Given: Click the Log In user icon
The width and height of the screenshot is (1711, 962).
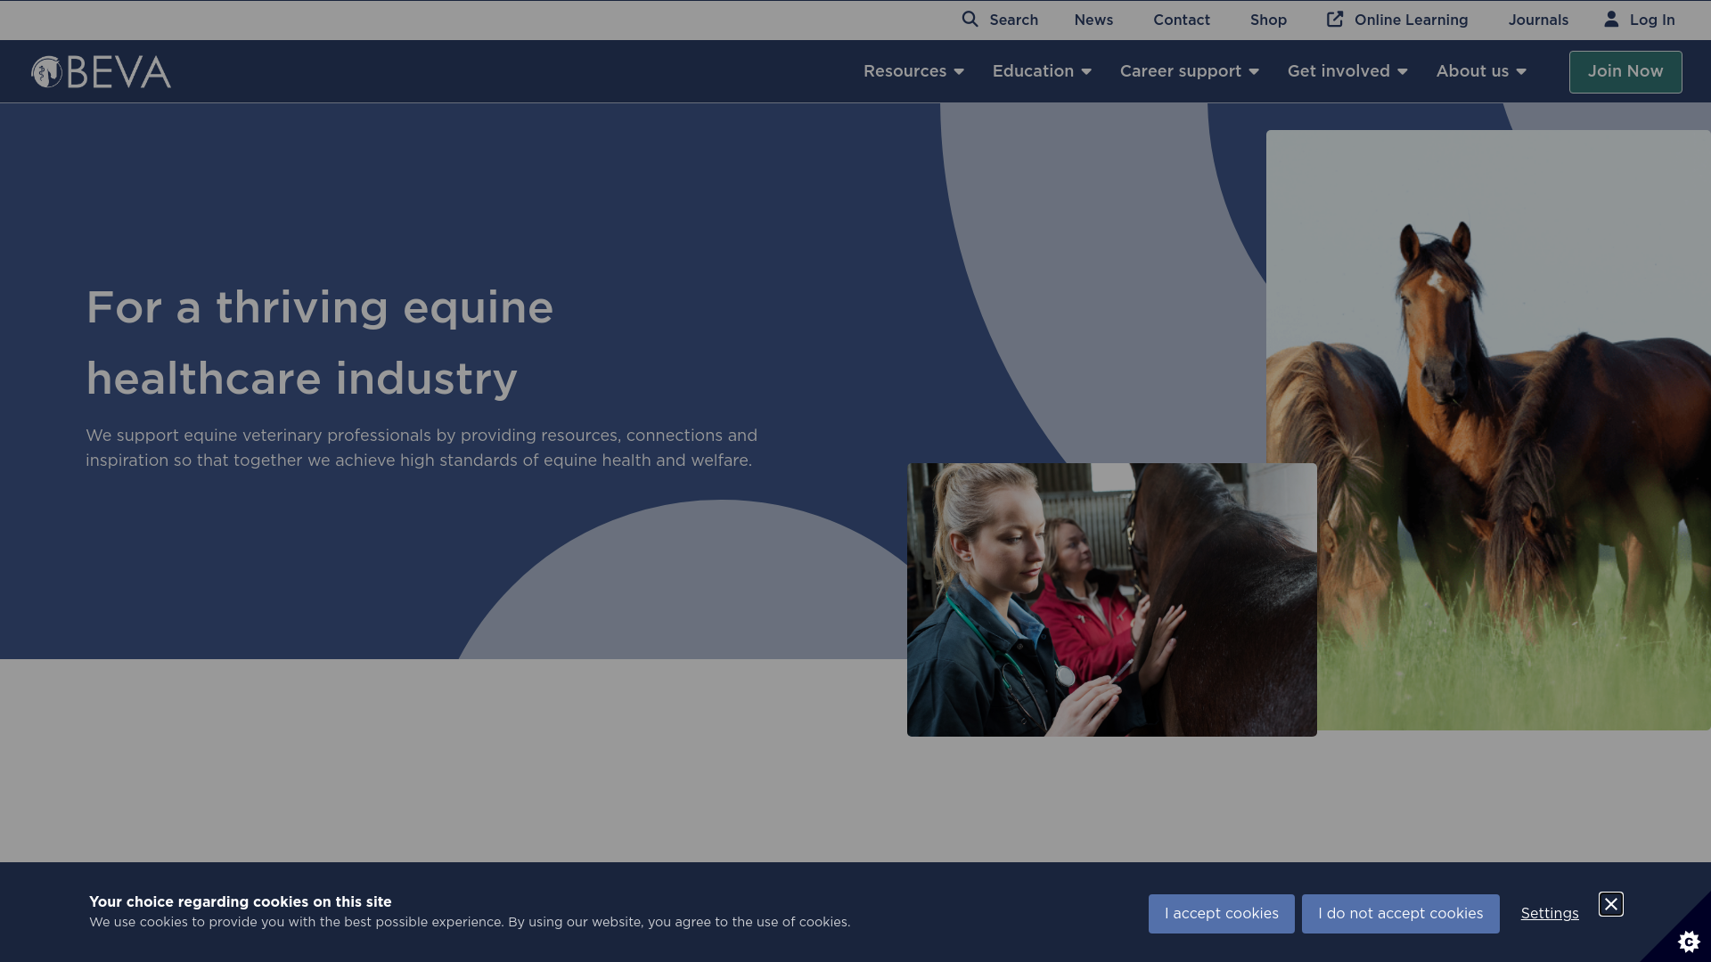Looking at the screenshot, I should click(1611, 19).
